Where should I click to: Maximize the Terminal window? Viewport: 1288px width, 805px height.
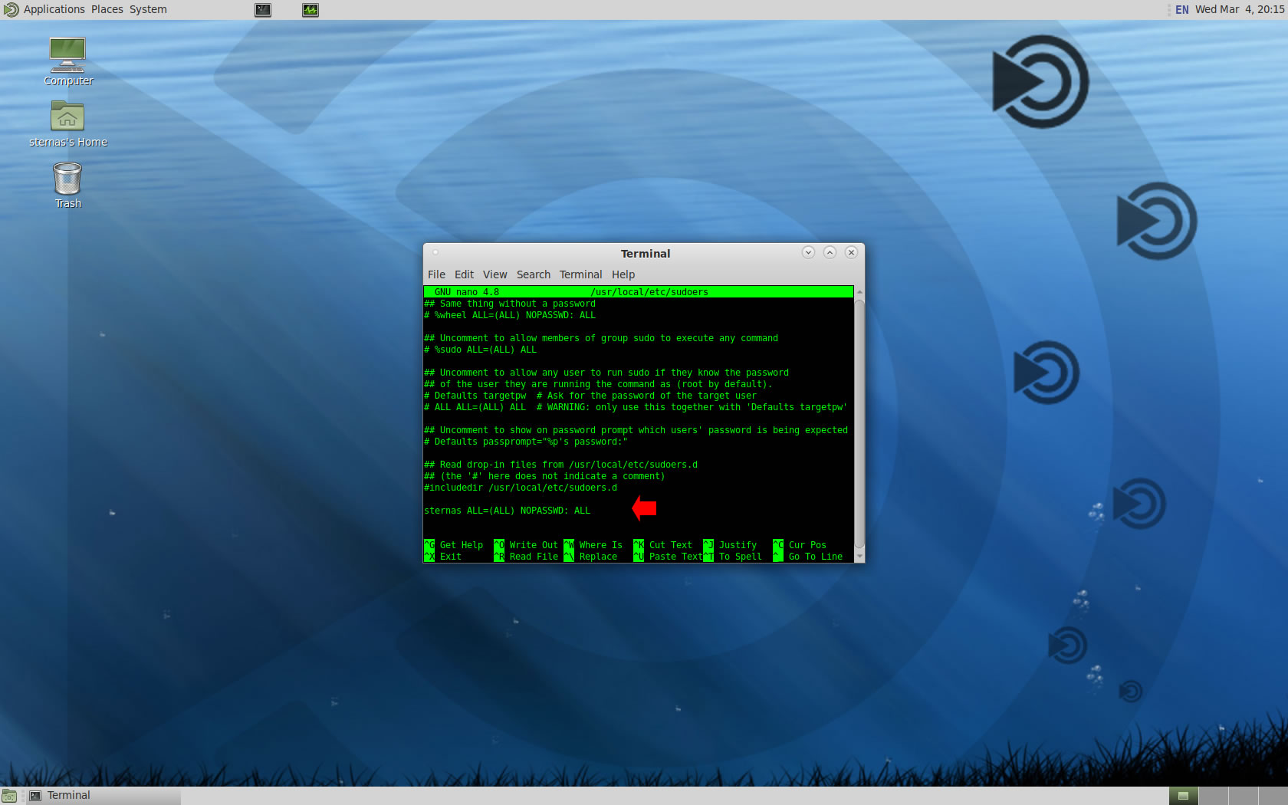click(x=830, y=252)
